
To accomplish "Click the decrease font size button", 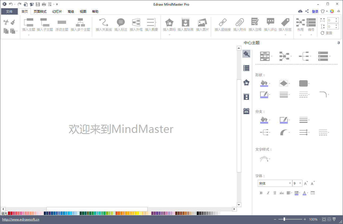I will (x=313, y=183).
